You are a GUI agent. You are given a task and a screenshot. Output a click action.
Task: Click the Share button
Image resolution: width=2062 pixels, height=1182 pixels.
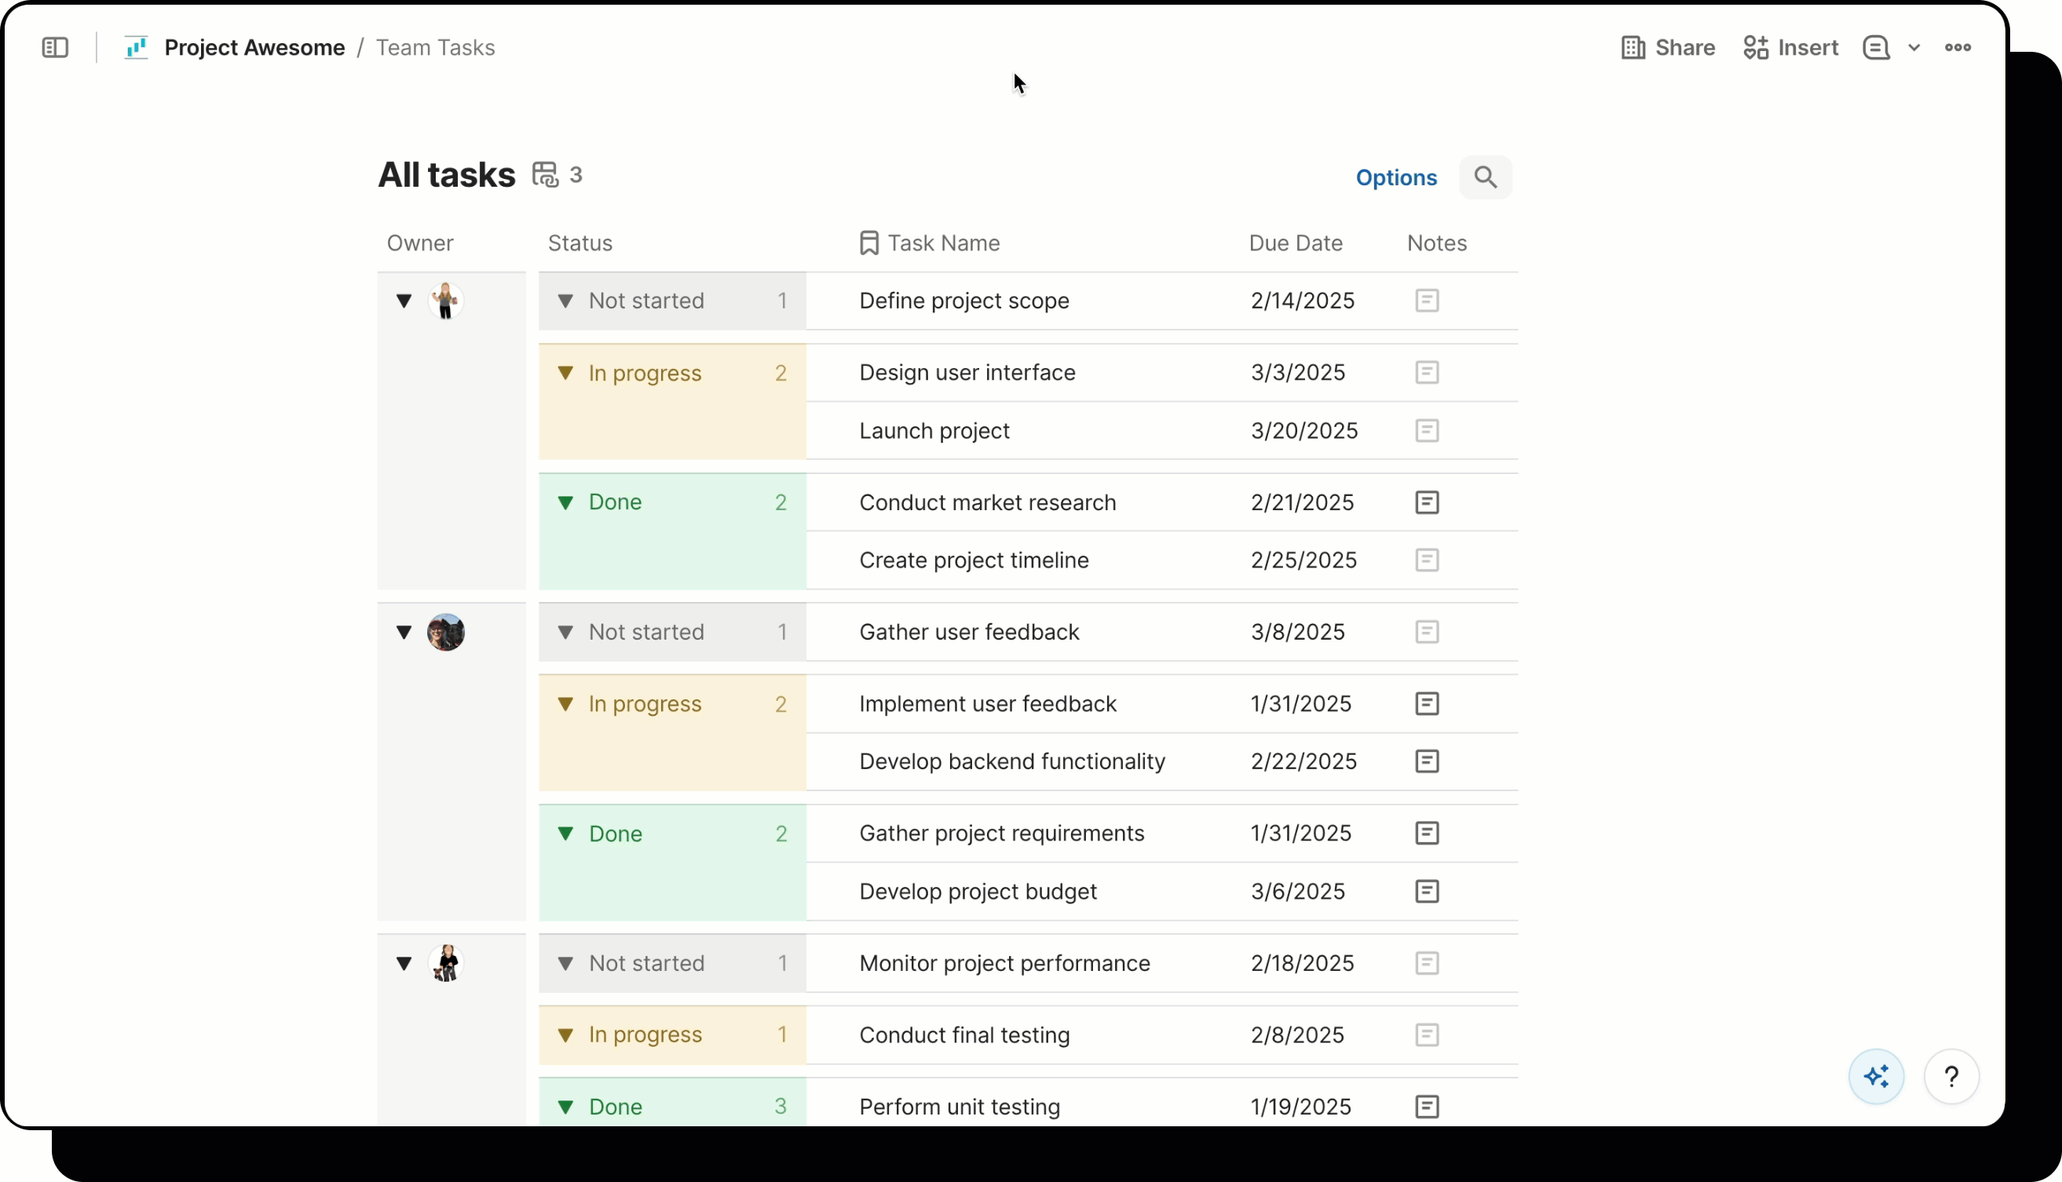[x=1667, y=48]
